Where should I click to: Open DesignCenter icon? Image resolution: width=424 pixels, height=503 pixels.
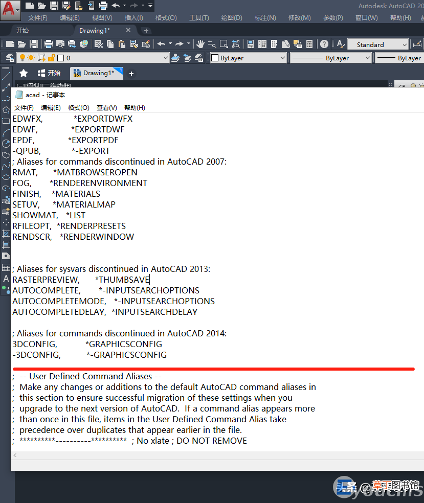coord(262,44)
